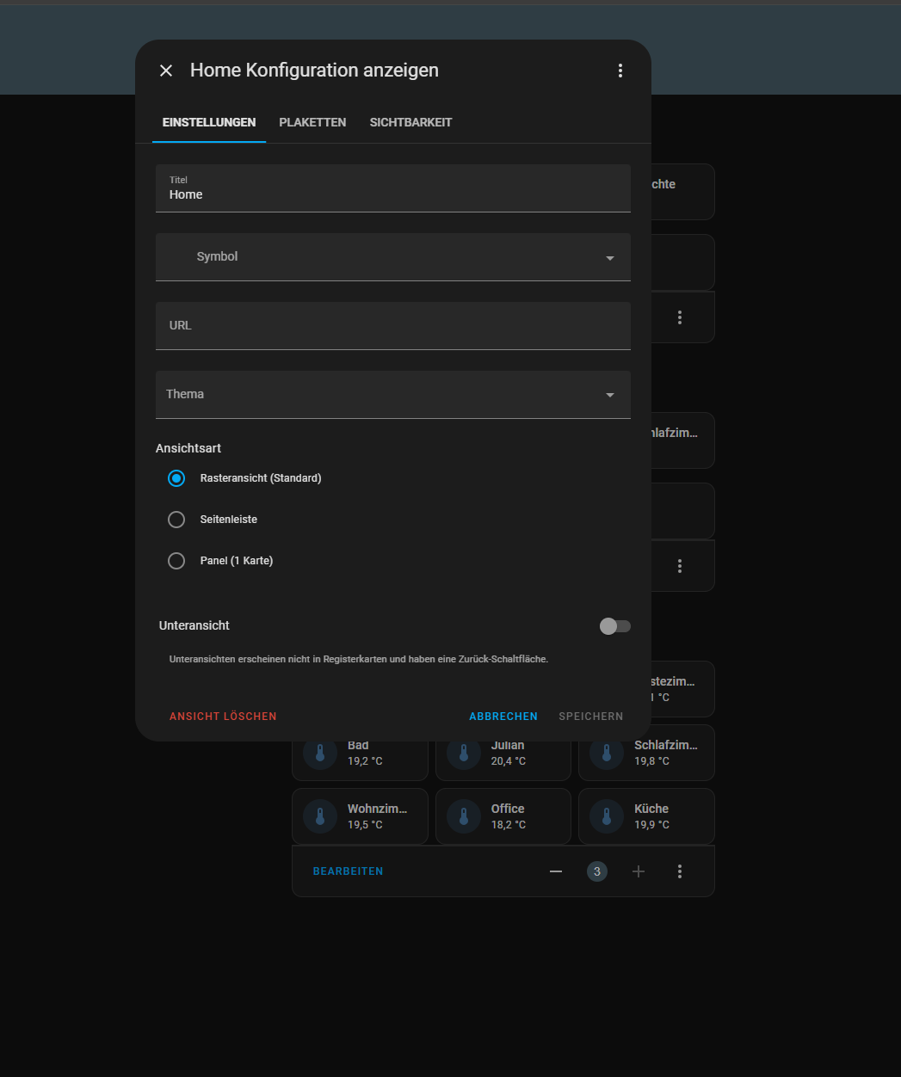Viewport: 901px width, 1077px height.
Task: Close the Home configuration dialog with the X icon
Action: point(166,71)
